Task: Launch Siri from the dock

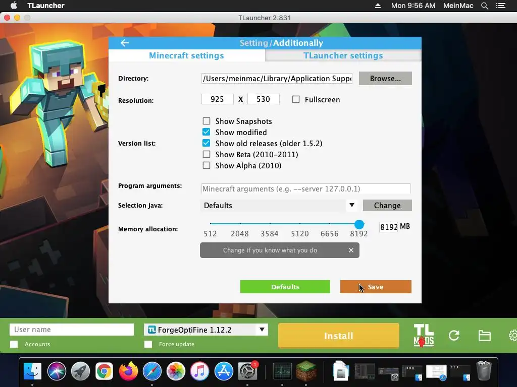Action: point(57,371)
